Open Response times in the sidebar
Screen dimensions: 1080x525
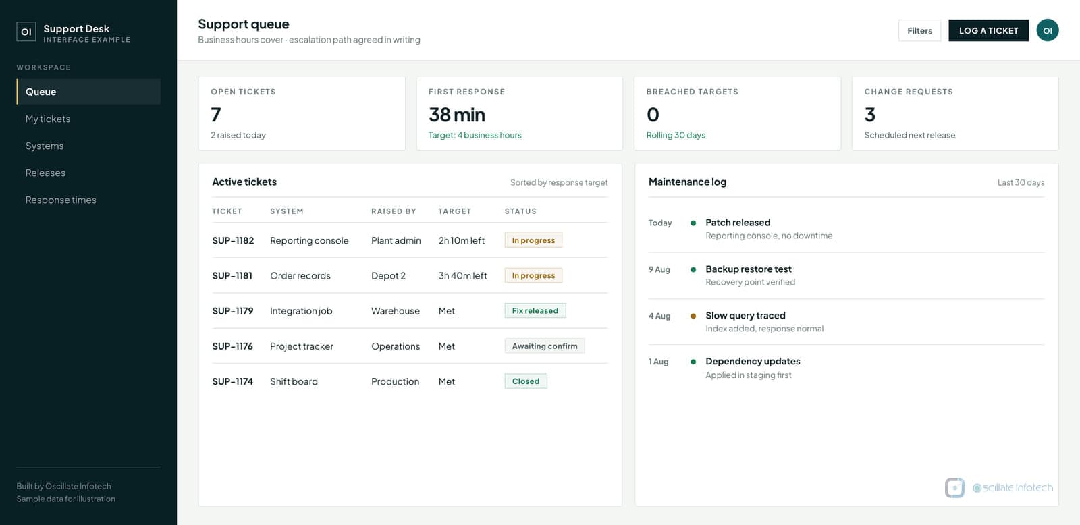click(x=88, y=200)
